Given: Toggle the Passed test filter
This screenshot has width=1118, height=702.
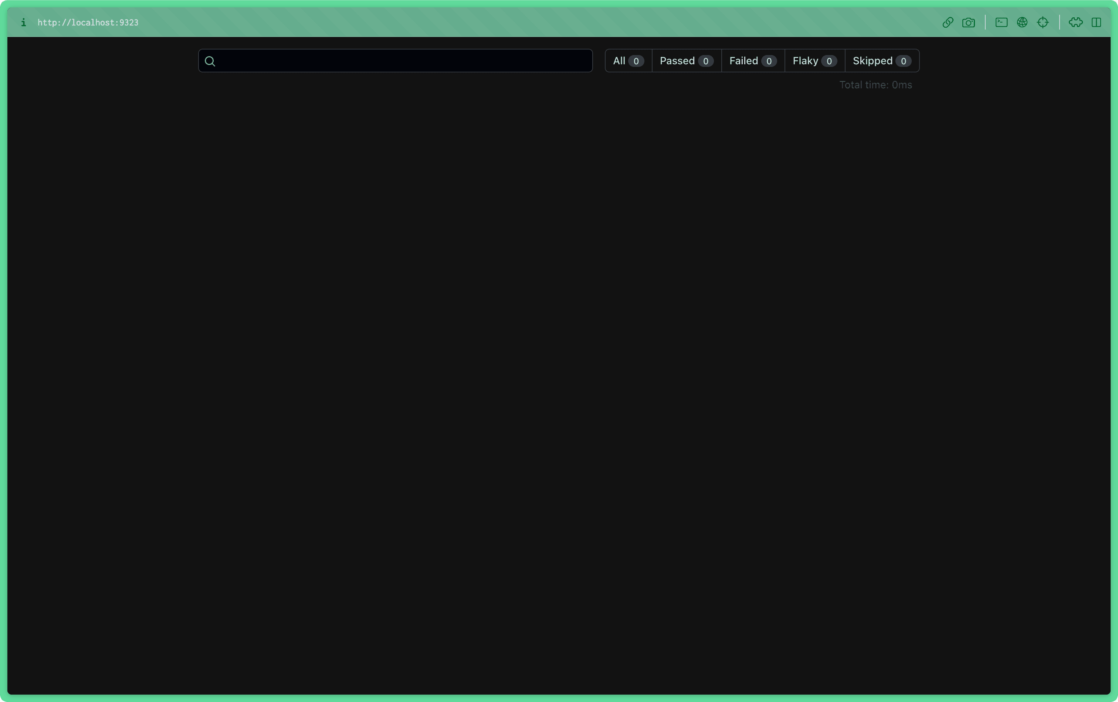Looking at the screenshot, I should pyautogui.click(x=686, y=60).
